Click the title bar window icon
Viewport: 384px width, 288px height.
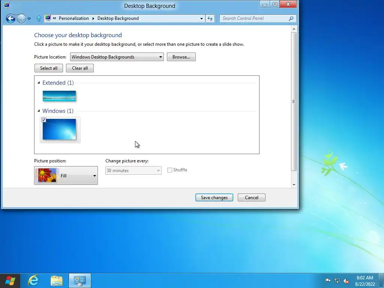[x=7, y=5]
